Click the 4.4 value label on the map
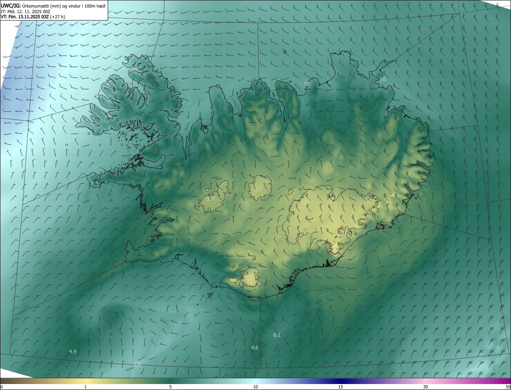This screenshot has width=511, height=390. tap(95, 183)
